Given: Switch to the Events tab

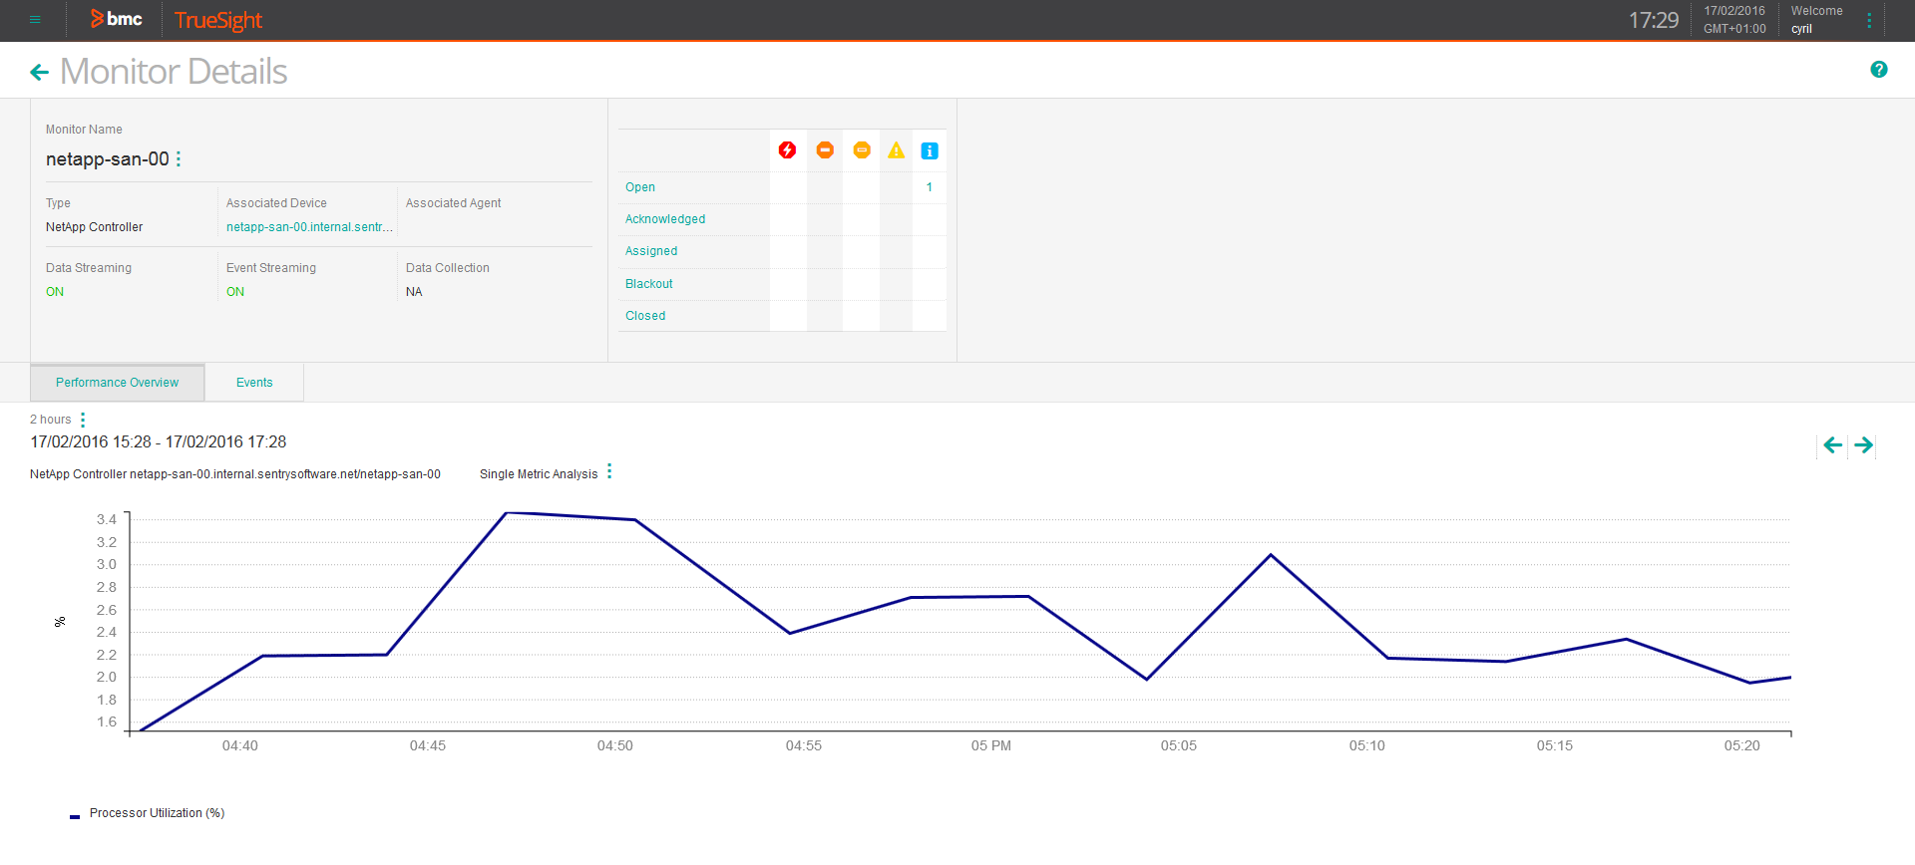Looking at the screenshot, I should coord(254,383).
